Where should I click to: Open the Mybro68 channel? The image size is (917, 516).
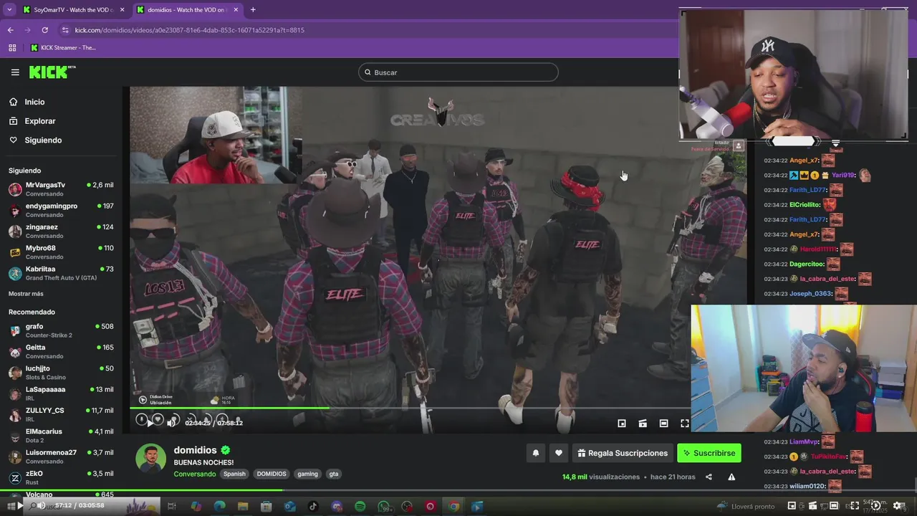pos(61,252)
